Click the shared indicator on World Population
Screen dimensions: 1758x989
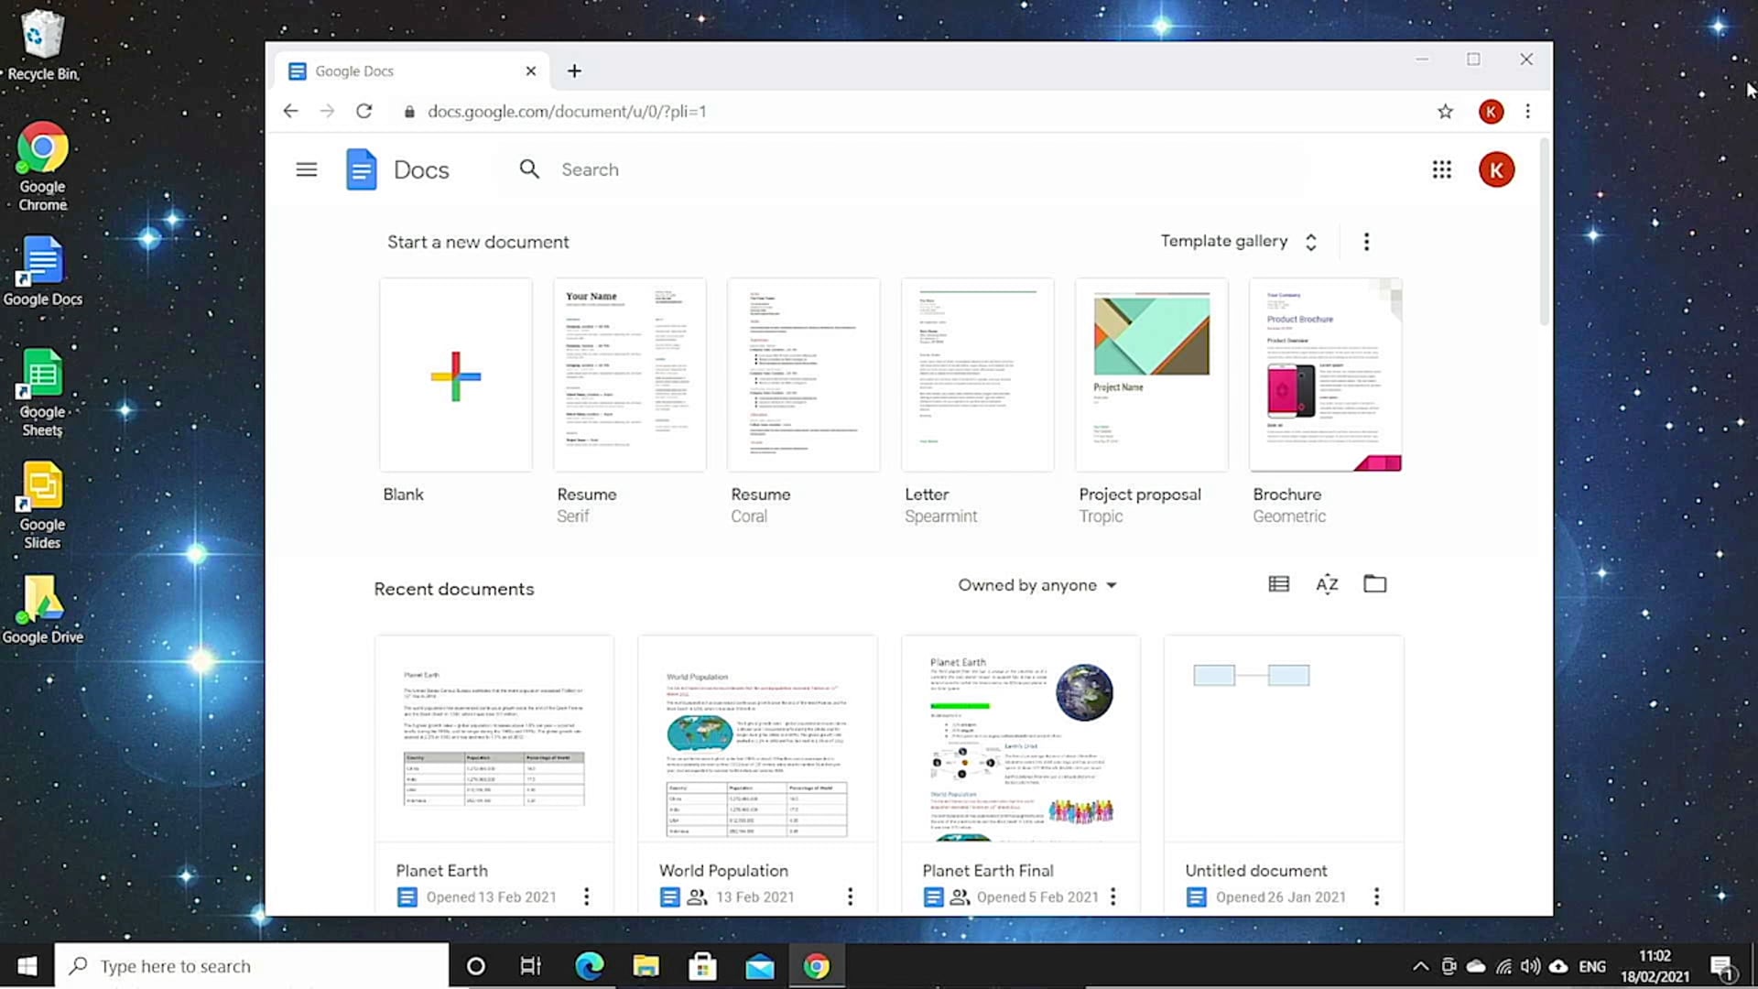[x=697, y=897]
